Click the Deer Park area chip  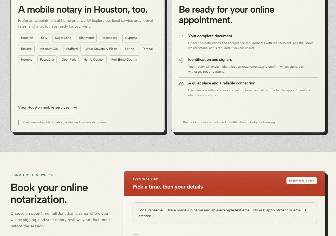[x=69, y=60]
